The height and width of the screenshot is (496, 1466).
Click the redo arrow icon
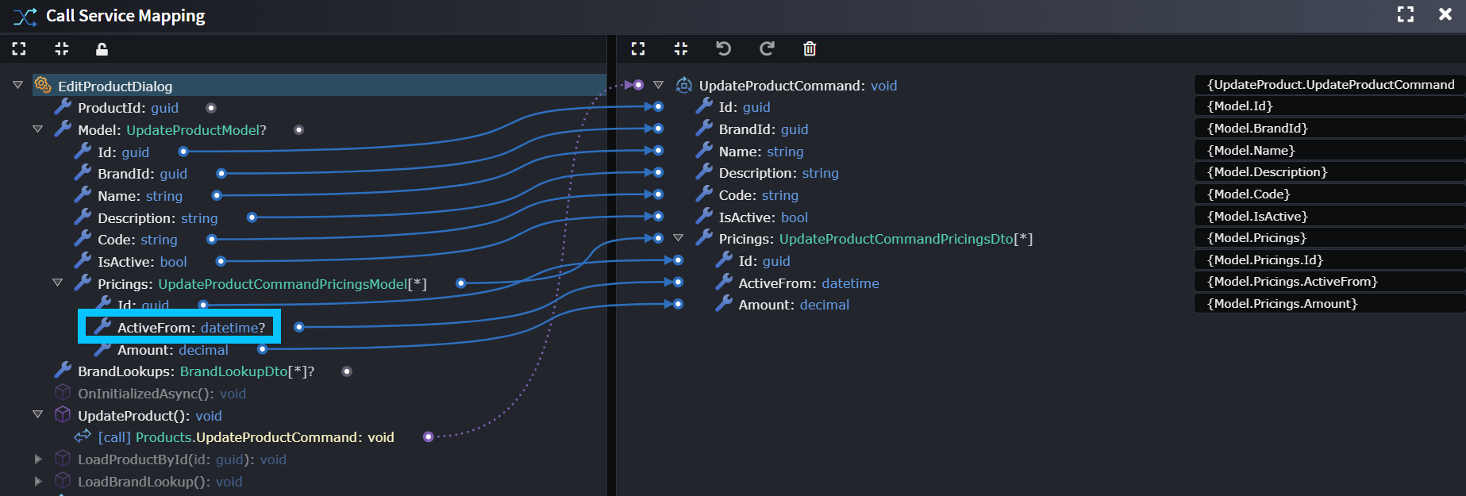coord(767,49)
